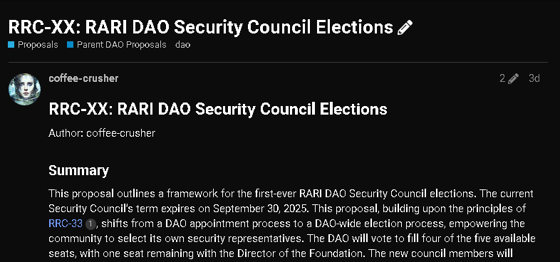Click the blue square before Parent DAO Proposals
The image size is (560, 262).
pos(70,45)
